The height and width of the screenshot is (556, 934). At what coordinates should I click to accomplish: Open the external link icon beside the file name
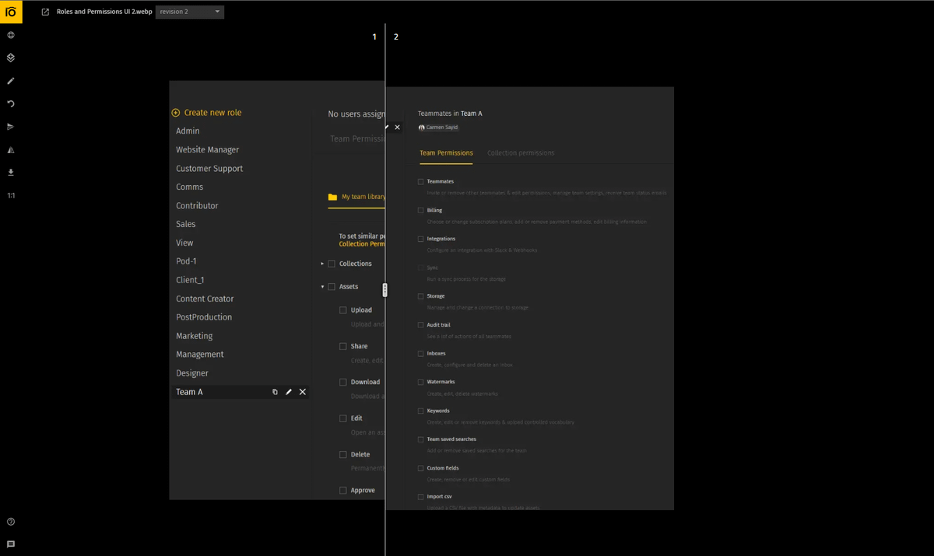pyautogui.click(x=45, y=12)
